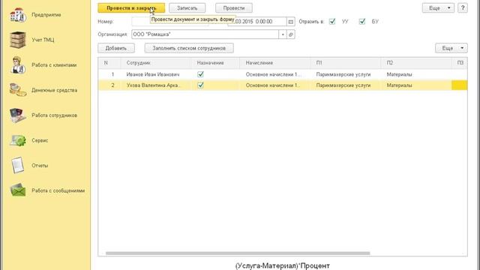Click the Записать button

[x=187, y=8]
